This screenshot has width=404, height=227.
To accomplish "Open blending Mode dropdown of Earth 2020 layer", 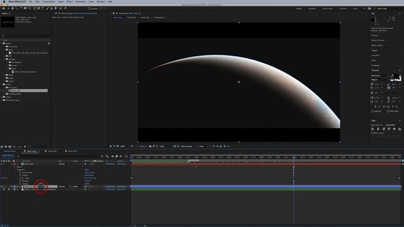I will [63, 164].
